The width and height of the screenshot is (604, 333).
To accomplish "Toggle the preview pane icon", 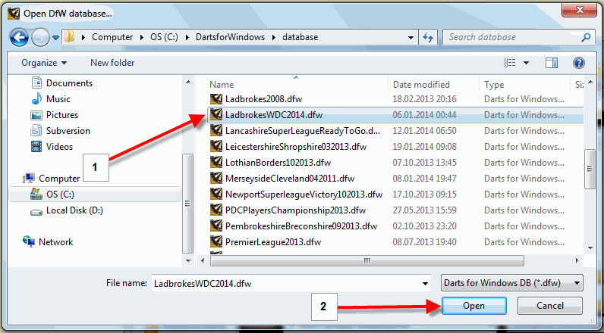I will point(552,63).
